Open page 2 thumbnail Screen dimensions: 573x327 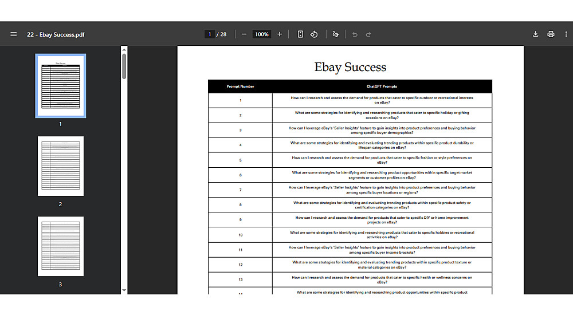pos(61,166)
